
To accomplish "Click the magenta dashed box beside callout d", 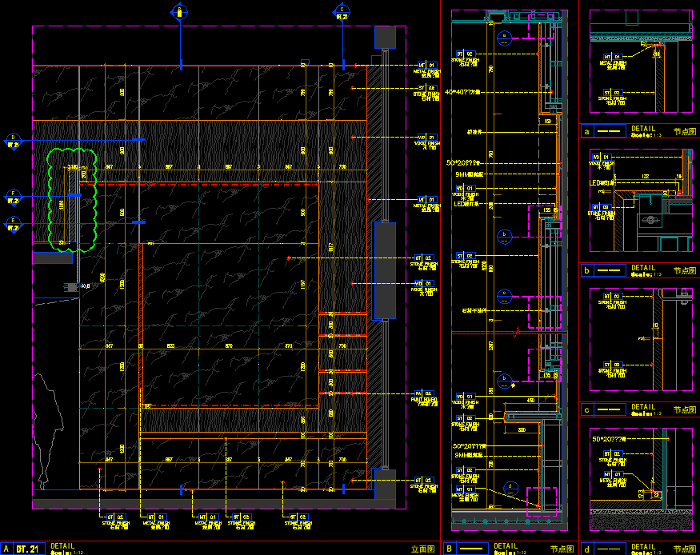I will [542, 501].
